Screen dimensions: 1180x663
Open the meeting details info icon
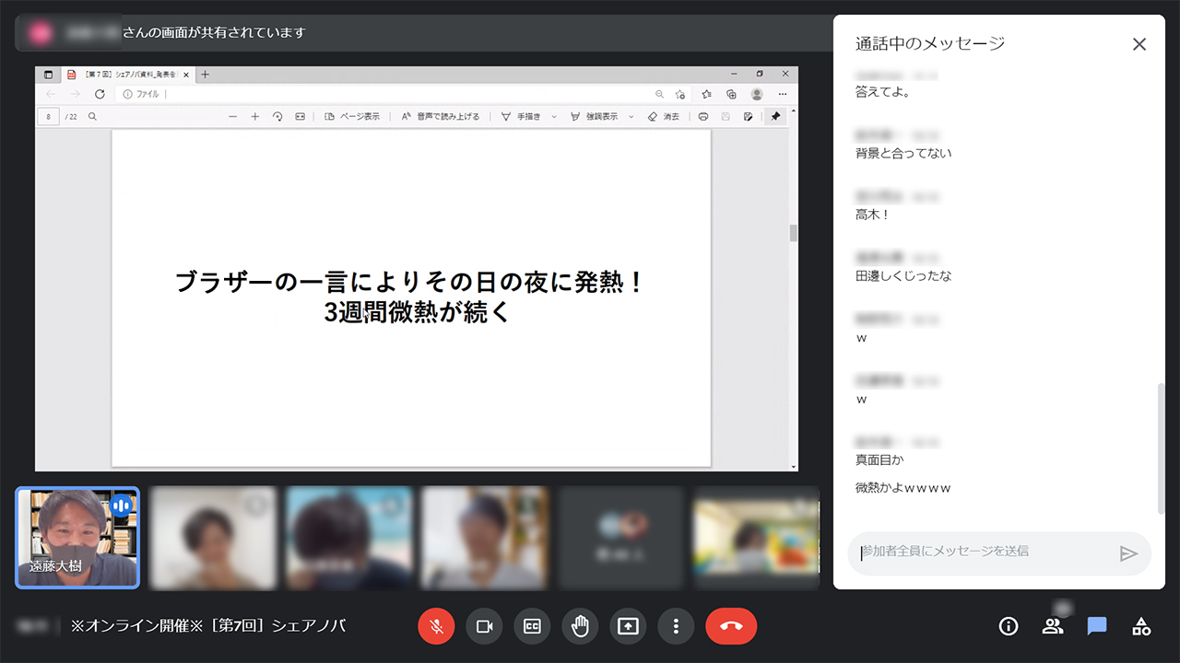[x=1009, y=626]
